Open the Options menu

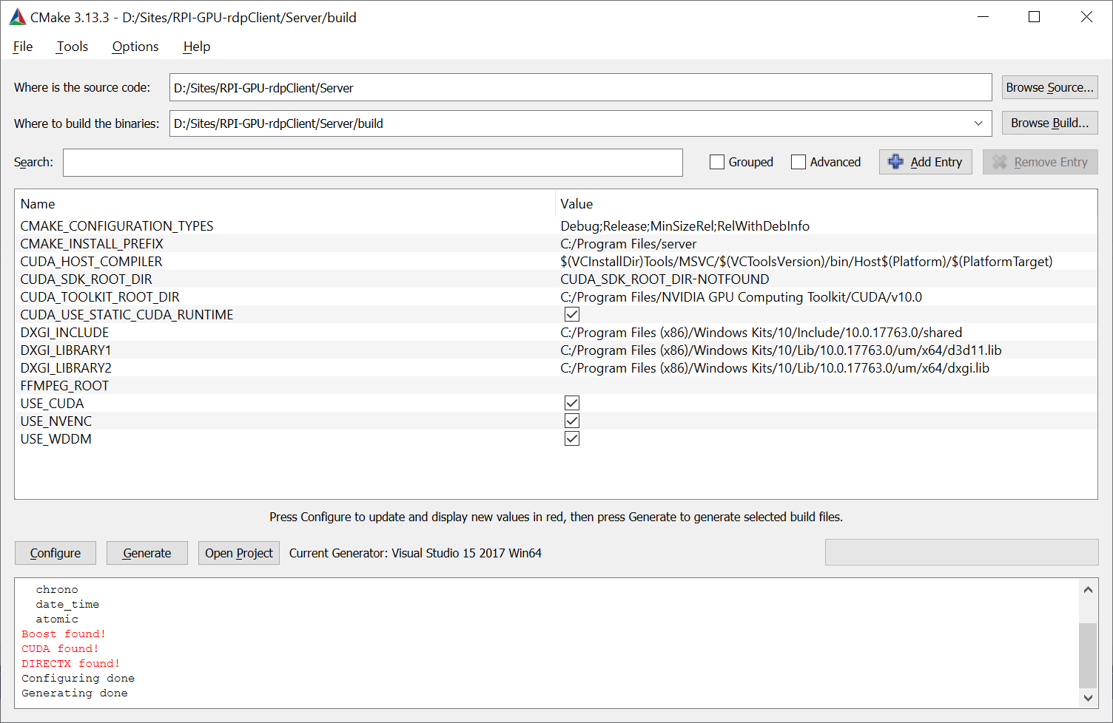click(135, 47)
